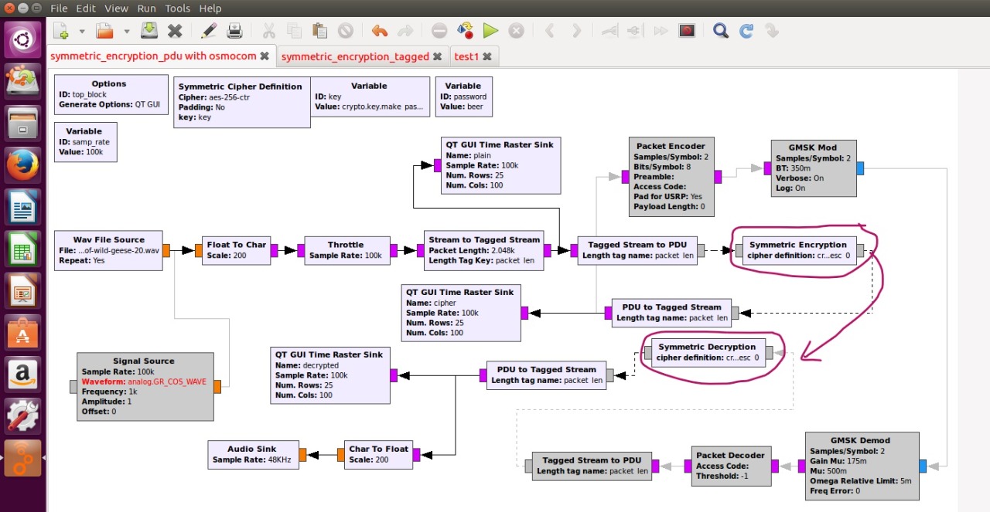Click the screen capture icon in the toolbar

[x=686, y=31]
